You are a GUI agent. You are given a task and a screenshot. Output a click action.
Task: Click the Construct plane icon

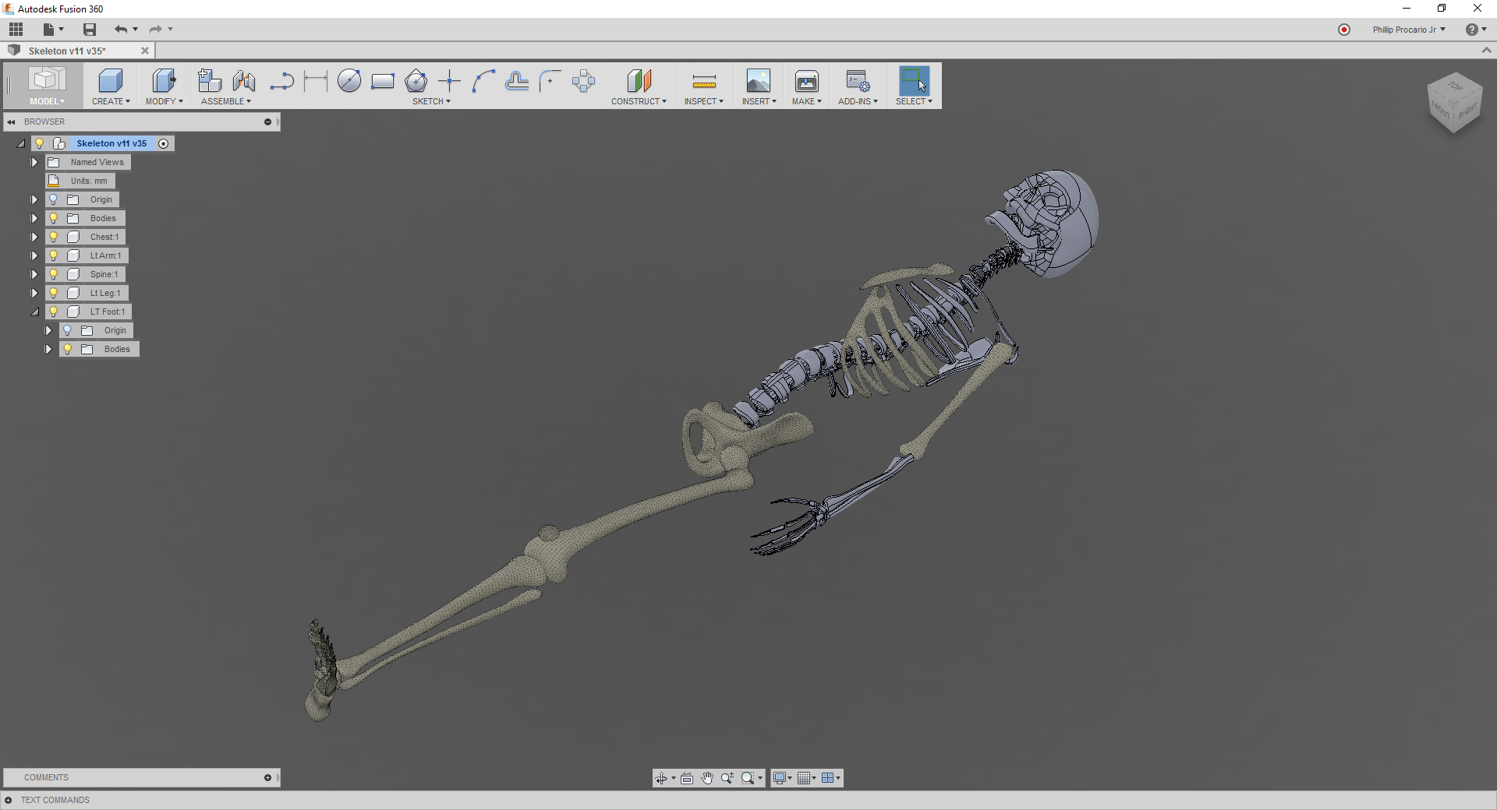tap(639, 80)
